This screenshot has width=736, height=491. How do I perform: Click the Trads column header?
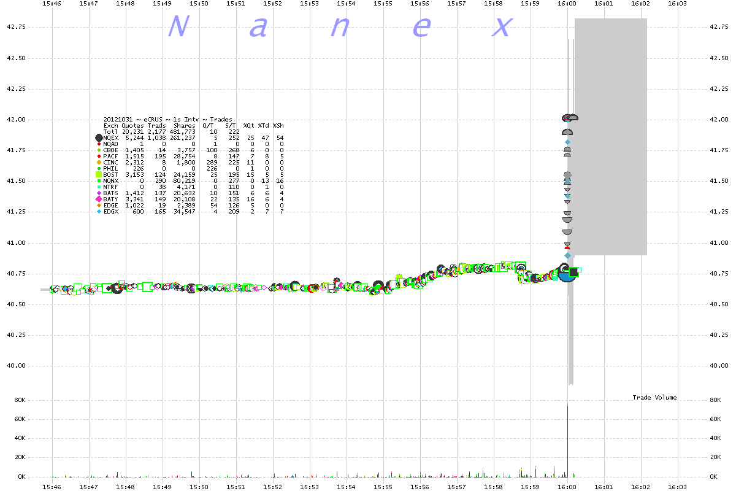click(x=156, y=125)
